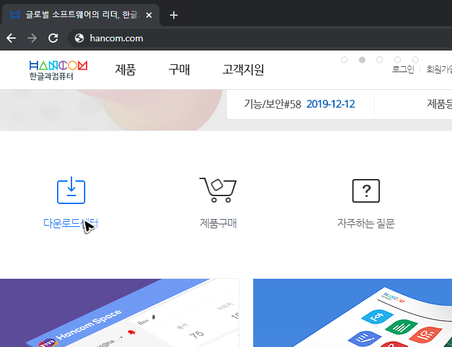Image resolution: width=452 pixels, height=347 pixels.
Task: Click the question mark FAQ icon
Action: pos(366,191)
